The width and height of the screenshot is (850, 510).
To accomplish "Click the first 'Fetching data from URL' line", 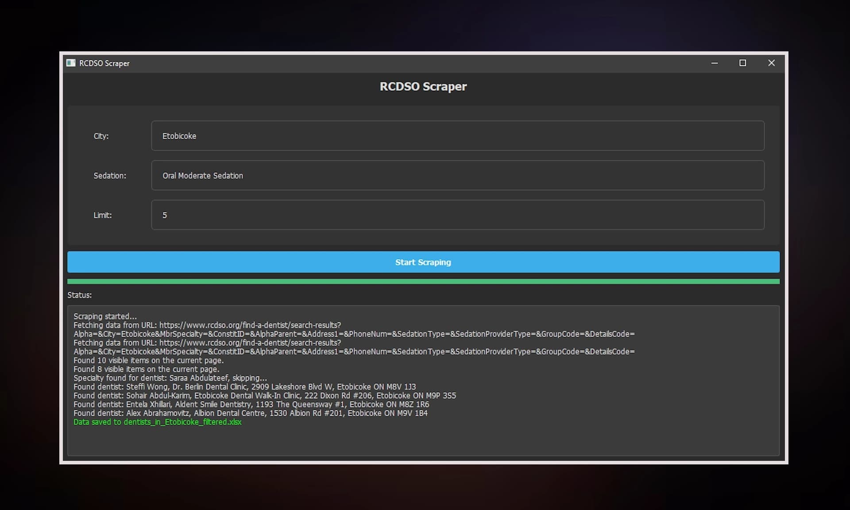I will pyautogui.click(x=207, y=325).
